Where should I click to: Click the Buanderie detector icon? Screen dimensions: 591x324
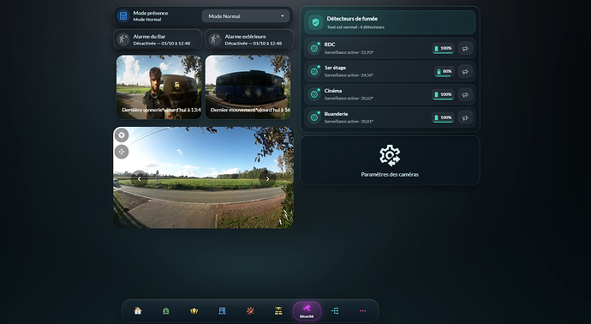pos(314,117)
